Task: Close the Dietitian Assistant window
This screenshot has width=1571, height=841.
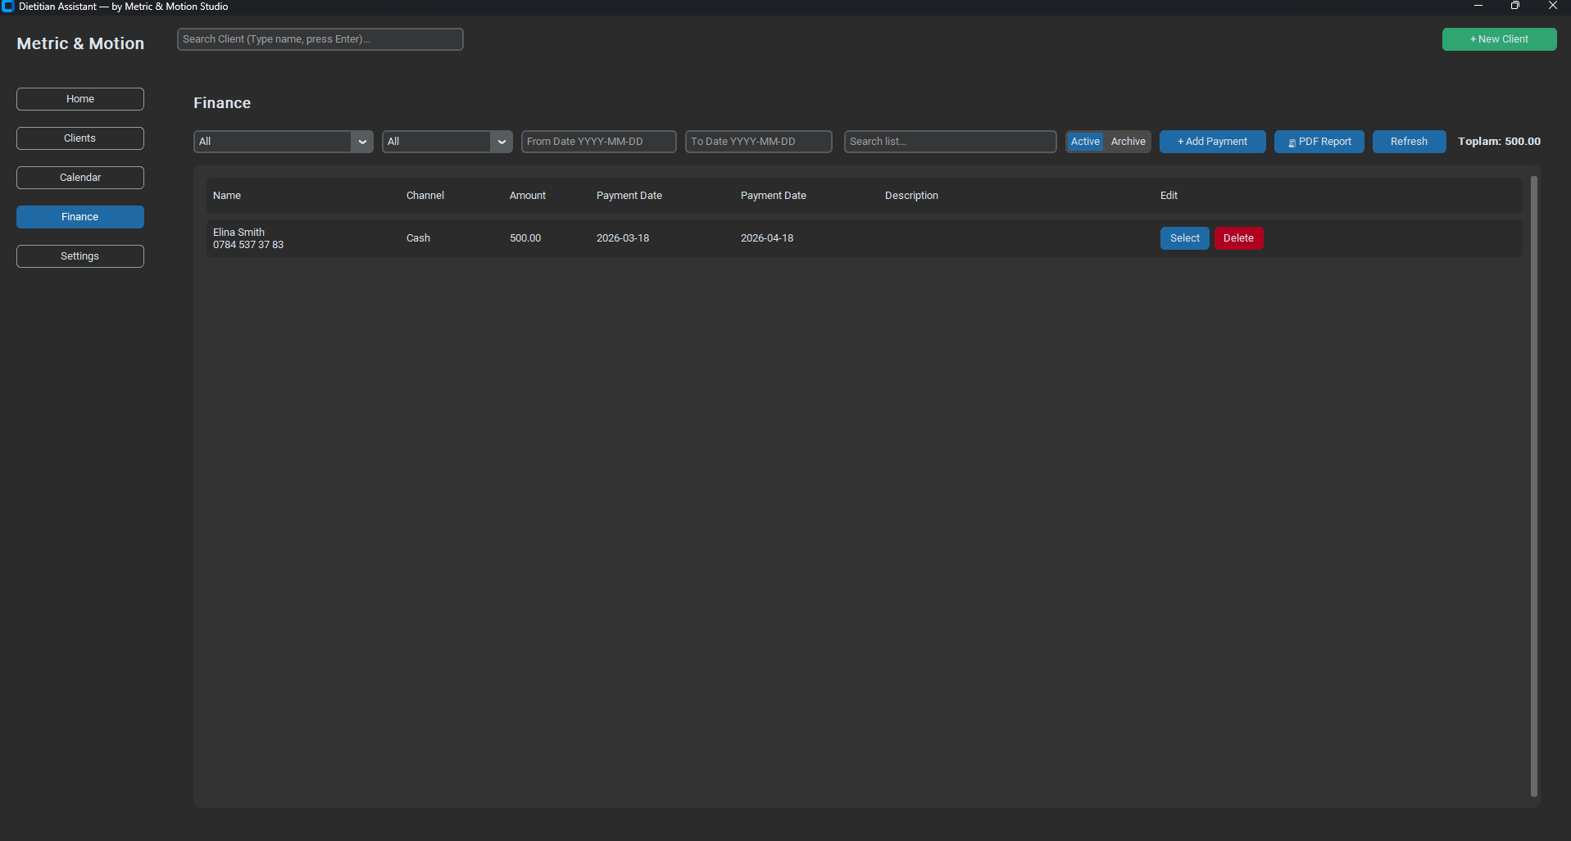Action: click(1552, 6)
